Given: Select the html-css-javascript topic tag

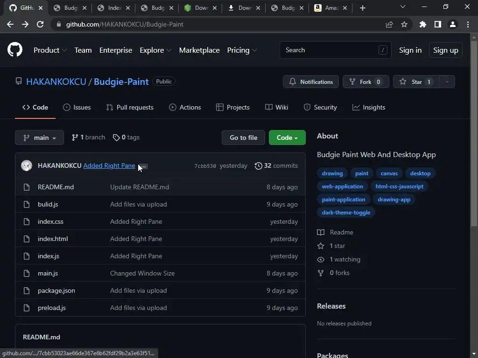Looking at the screenshot, I should tap(400, 186).
